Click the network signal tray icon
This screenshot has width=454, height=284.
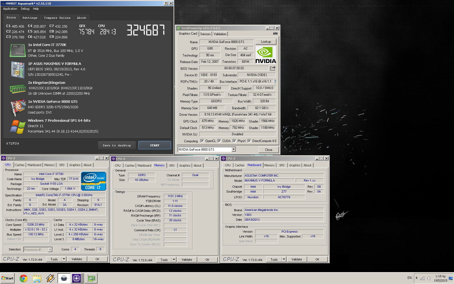coord(422,278)
